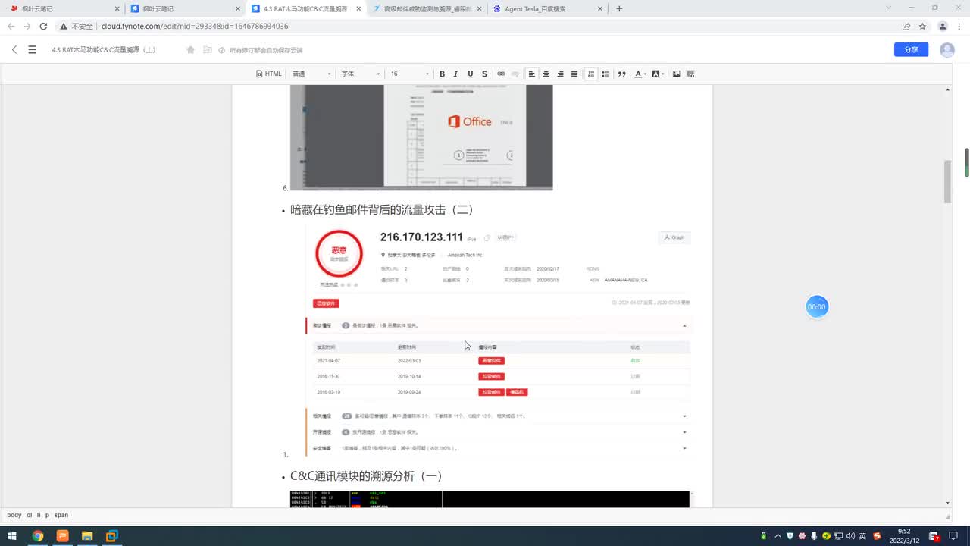The height and width of the screenshot is (546, 970).
Task: Click the browser back arrow
Action: [11, 26]
